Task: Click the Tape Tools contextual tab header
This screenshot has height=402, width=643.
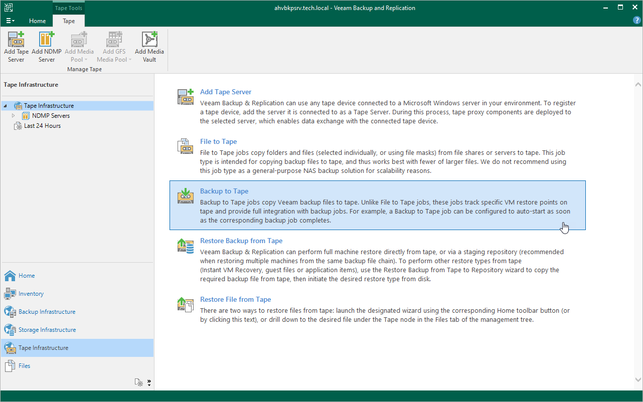Action: pyautogui.click(x=69, y=8)
